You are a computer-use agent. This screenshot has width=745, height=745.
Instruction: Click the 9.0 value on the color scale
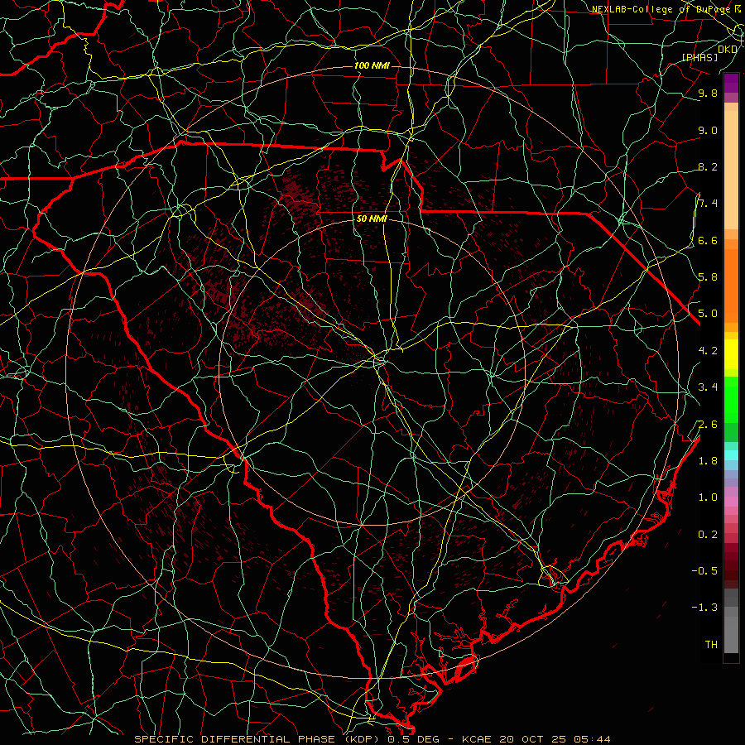coord(708,130)
